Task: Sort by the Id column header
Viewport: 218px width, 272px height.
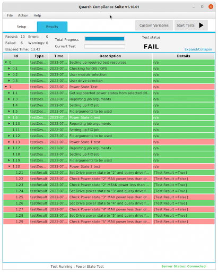Action: coord(16,56)
